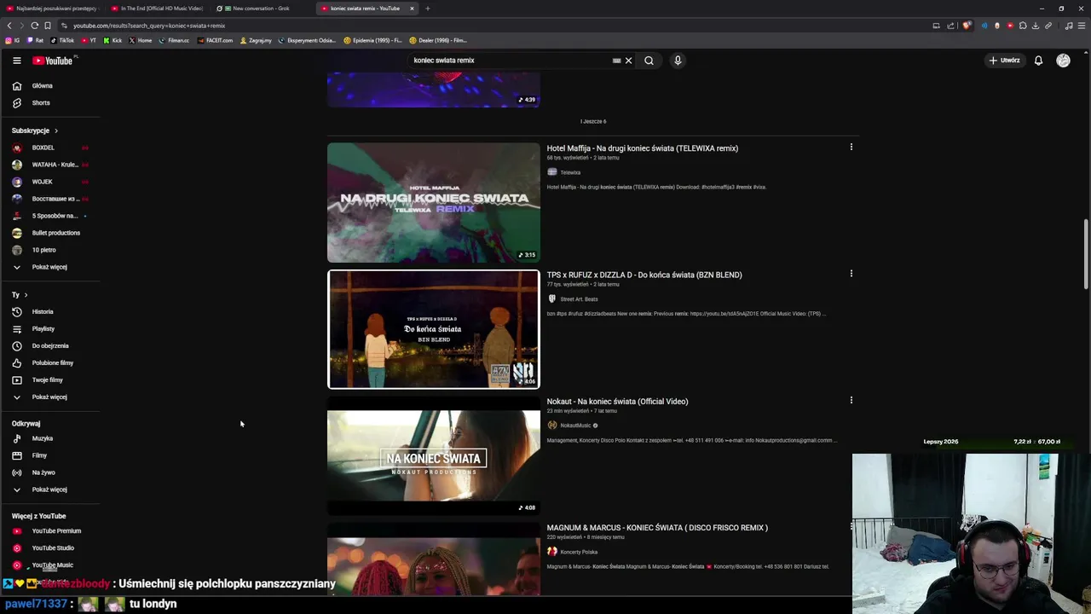This screenshot has width=1091, height=614.
Task: Play the Do końca świata BZN Blend thumbnail
Action: click(434, 329)
